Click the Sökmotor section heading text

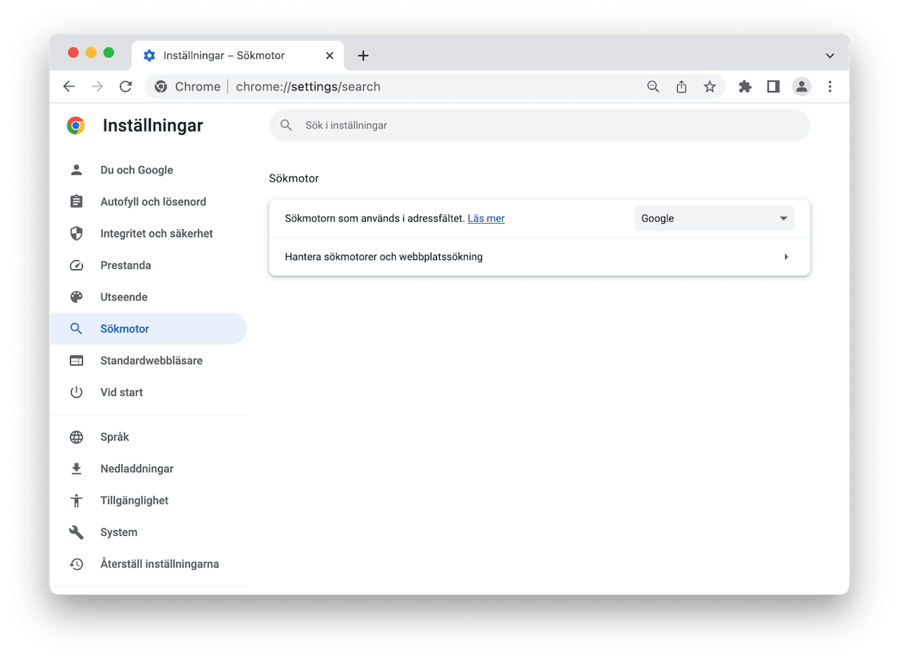[x=294, y=178]
